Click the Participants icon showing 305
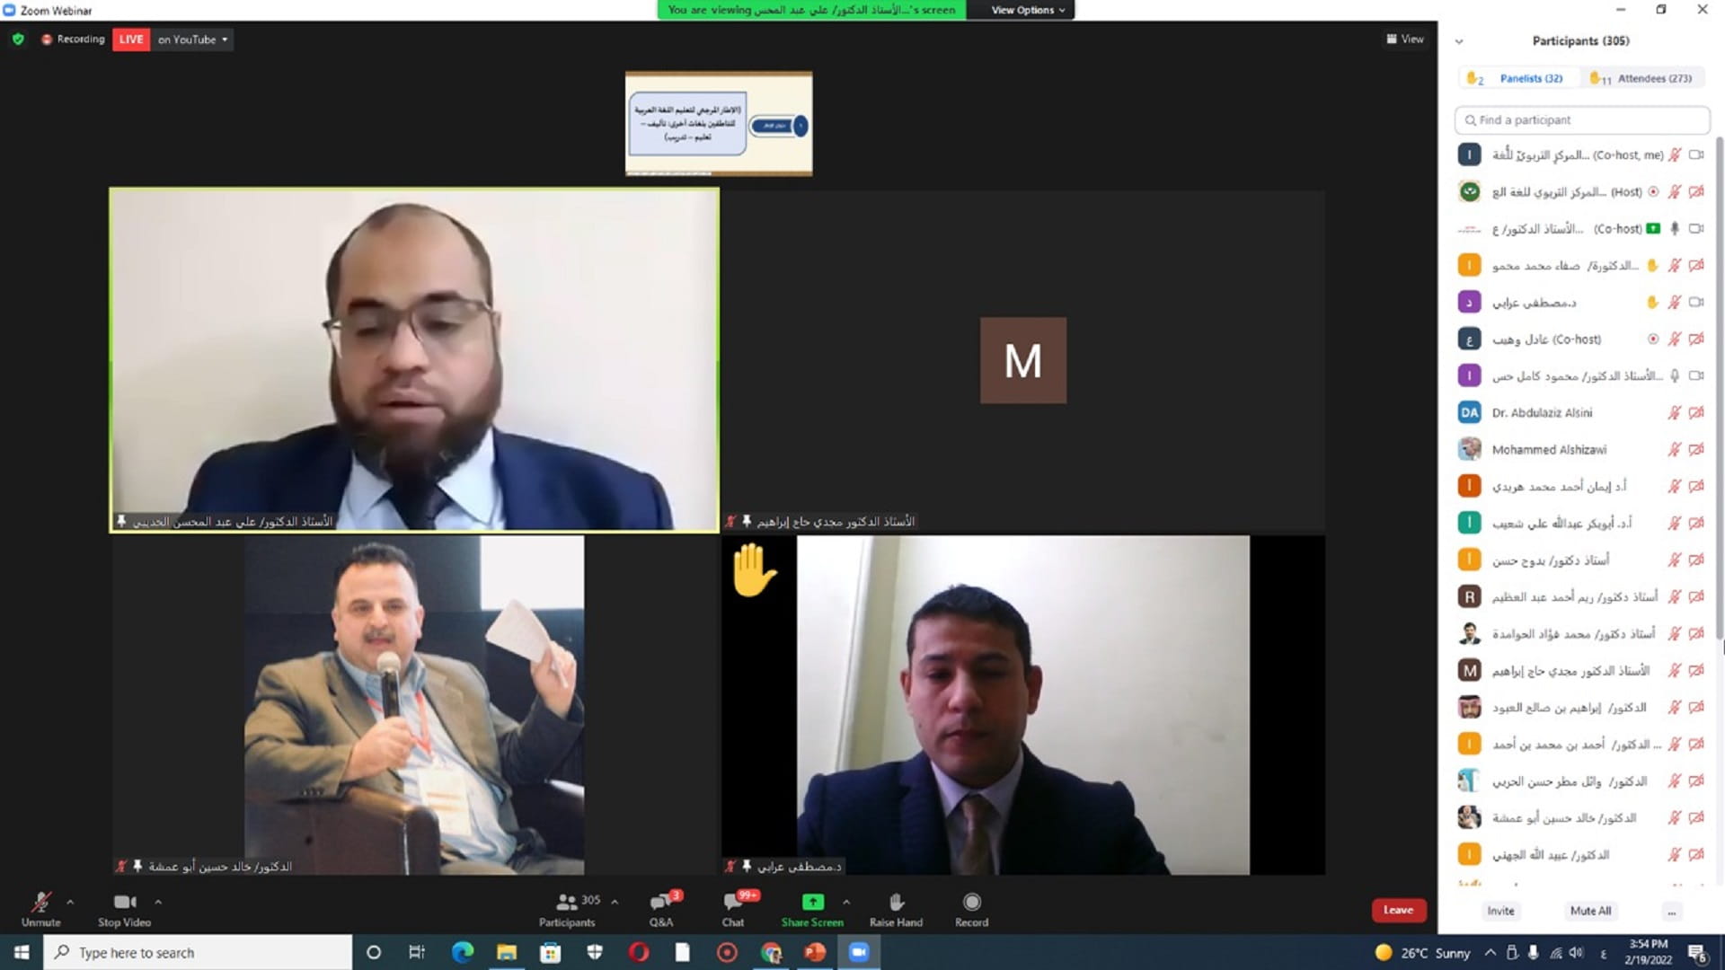Screen dimensions: 1725x970 (x=566, y=903)
